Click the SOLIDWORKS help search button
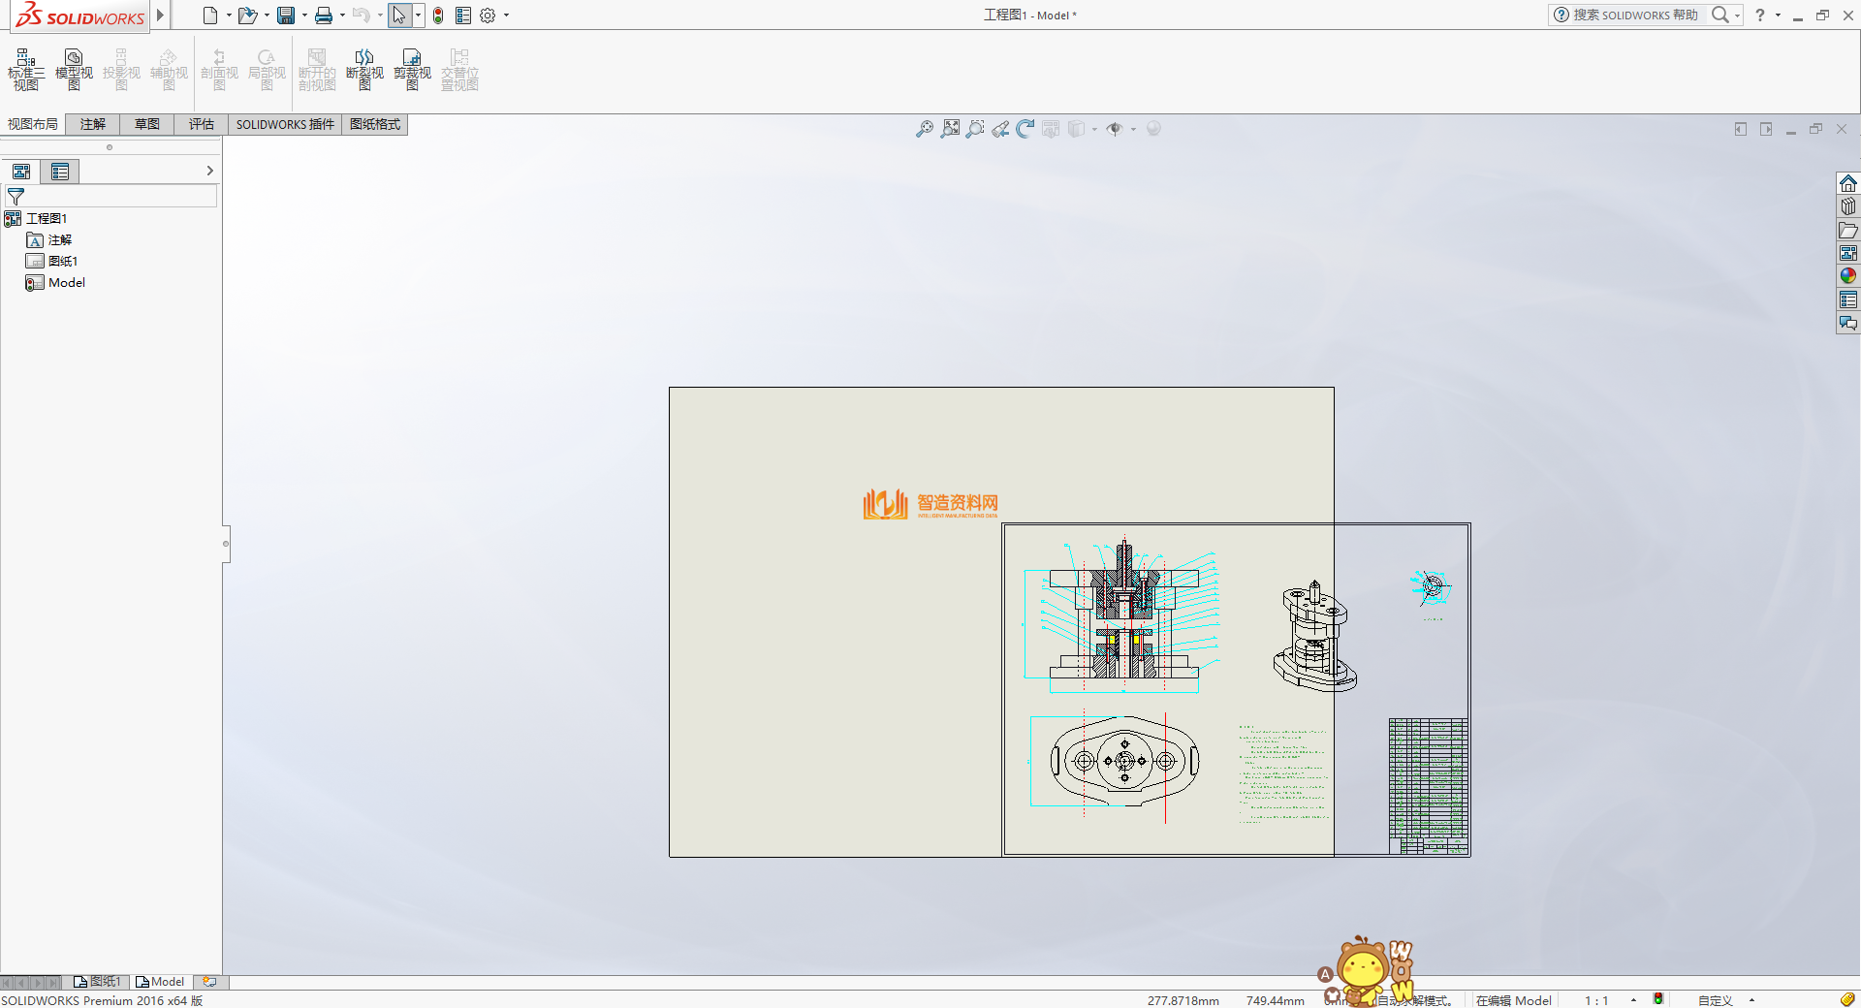Viewport: 1861px width, 1008px height. click(x=1722, y=15)
